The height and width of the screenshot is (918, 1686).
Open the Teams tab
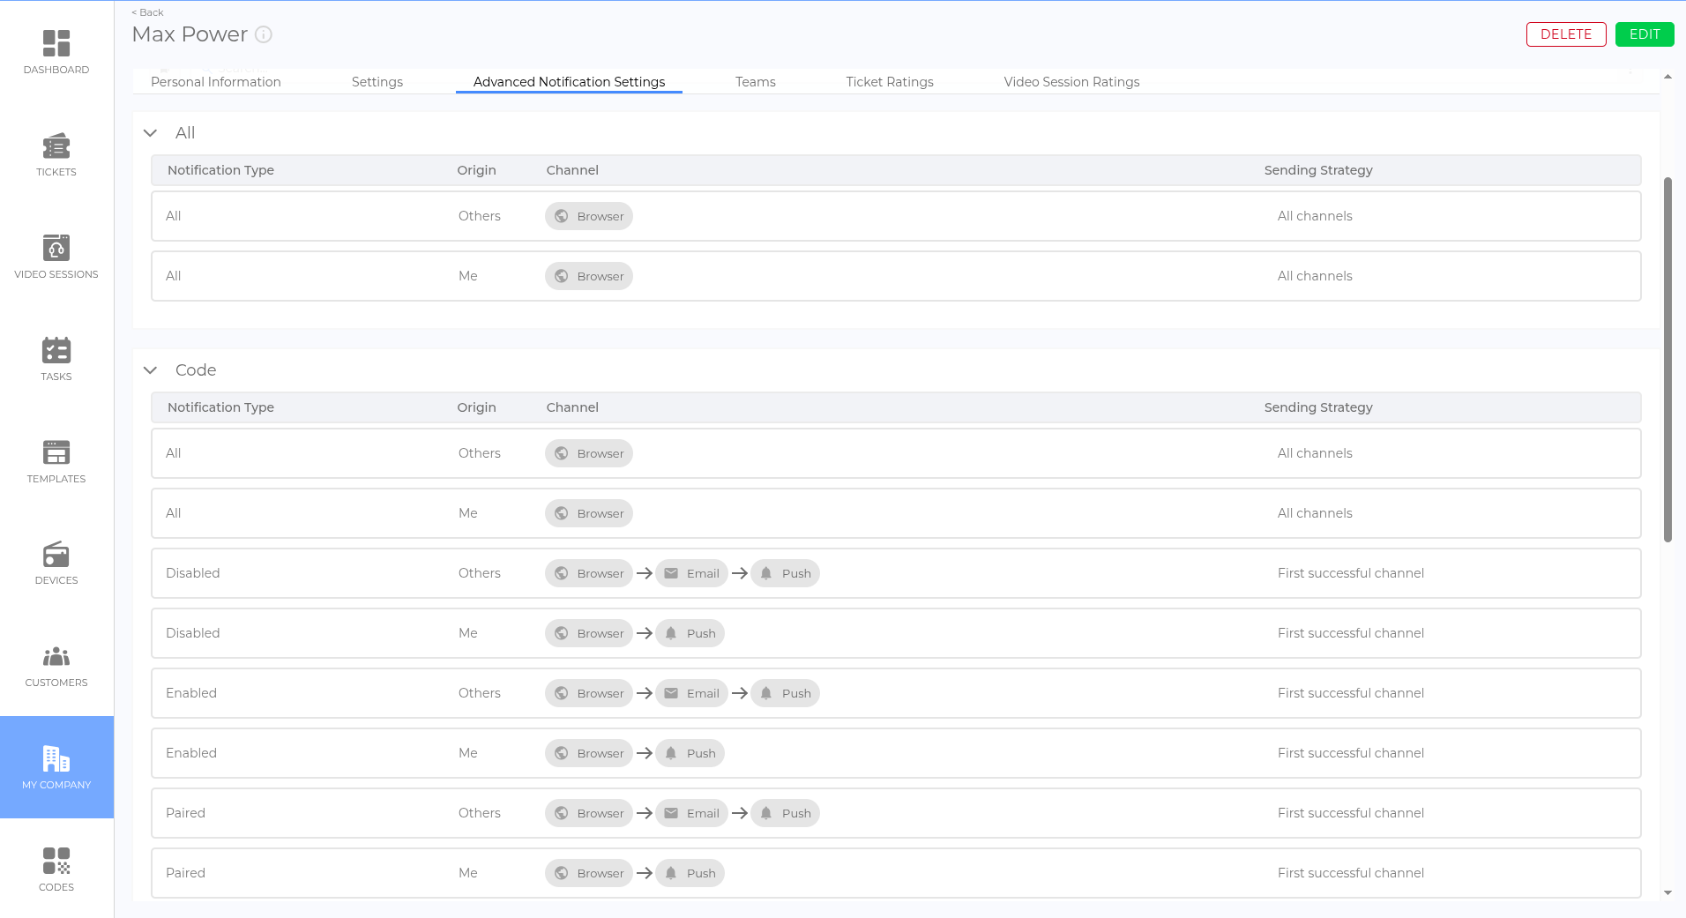(755, 82)
